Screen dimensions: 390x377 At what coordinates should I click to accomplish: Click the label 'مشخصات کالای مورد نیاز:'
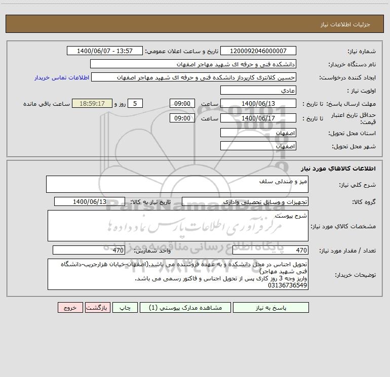pos(343,226)
